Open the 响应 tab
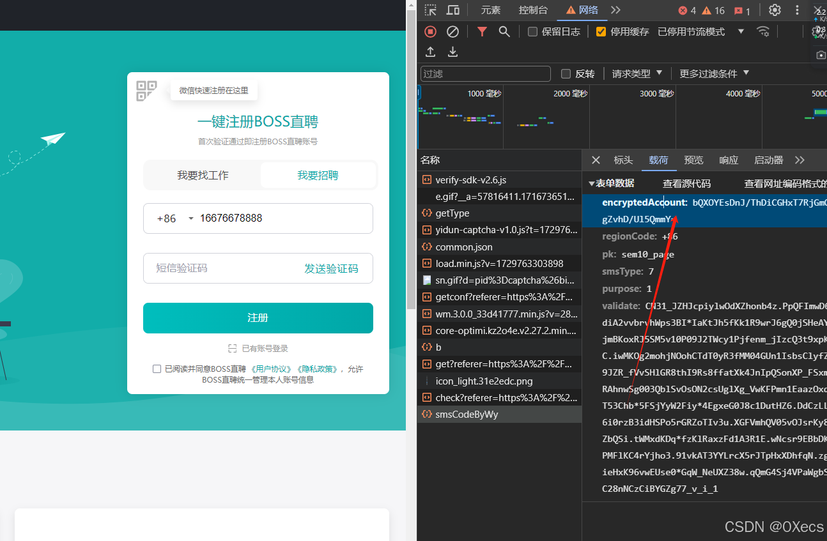Image resolution: width=827 pixels, height=541 pixels. [x=729, y=160]
